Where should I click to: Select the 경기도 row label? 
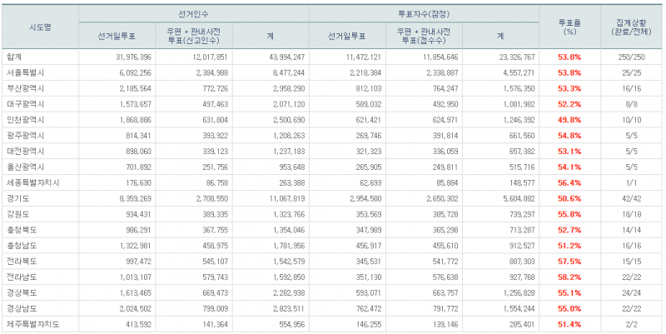pyautogui.click(x=17, y=198)
